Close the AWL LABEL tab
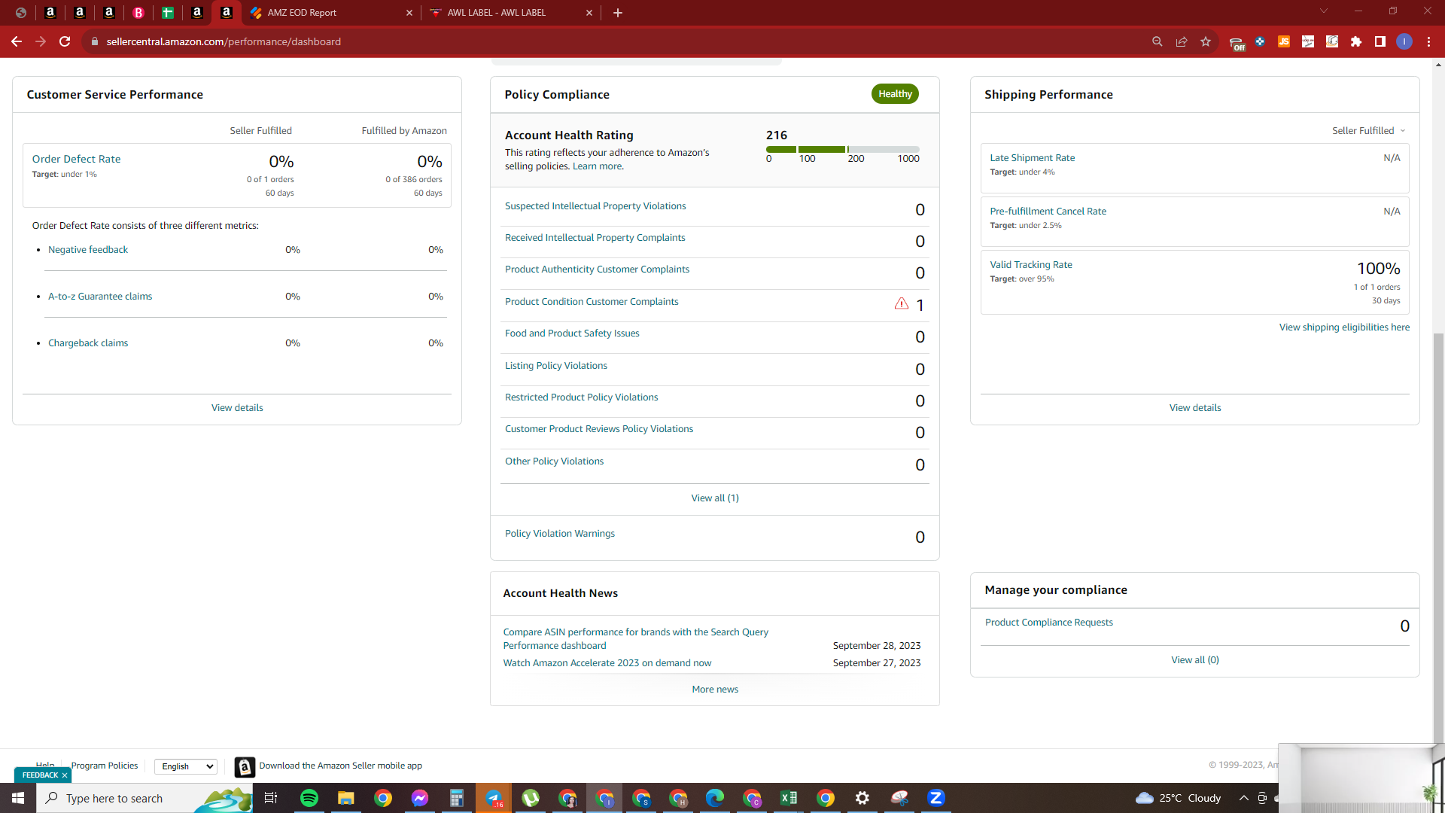 589,13
